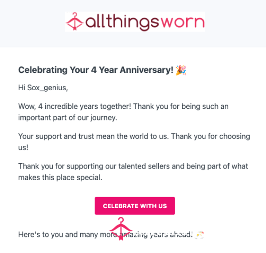Click the lone us! line under choosing
266x253 pixels.
coord(23,148)
